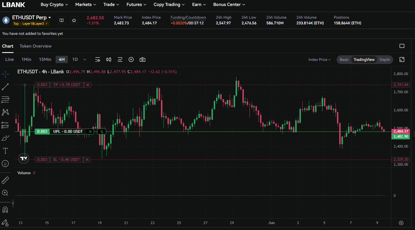This screenshot has width=415, height=230.
Task: Add ETHUSDT to favorites with star
Action: pyautogui.click(x=74, y=20)
